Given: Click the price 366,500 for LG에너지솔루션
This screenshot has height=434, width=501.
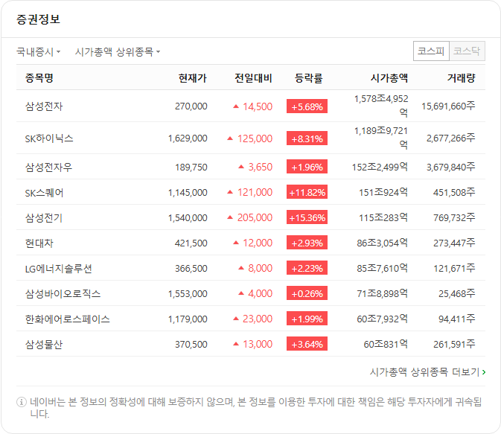Looking at the screenshot, I should 191,268.
